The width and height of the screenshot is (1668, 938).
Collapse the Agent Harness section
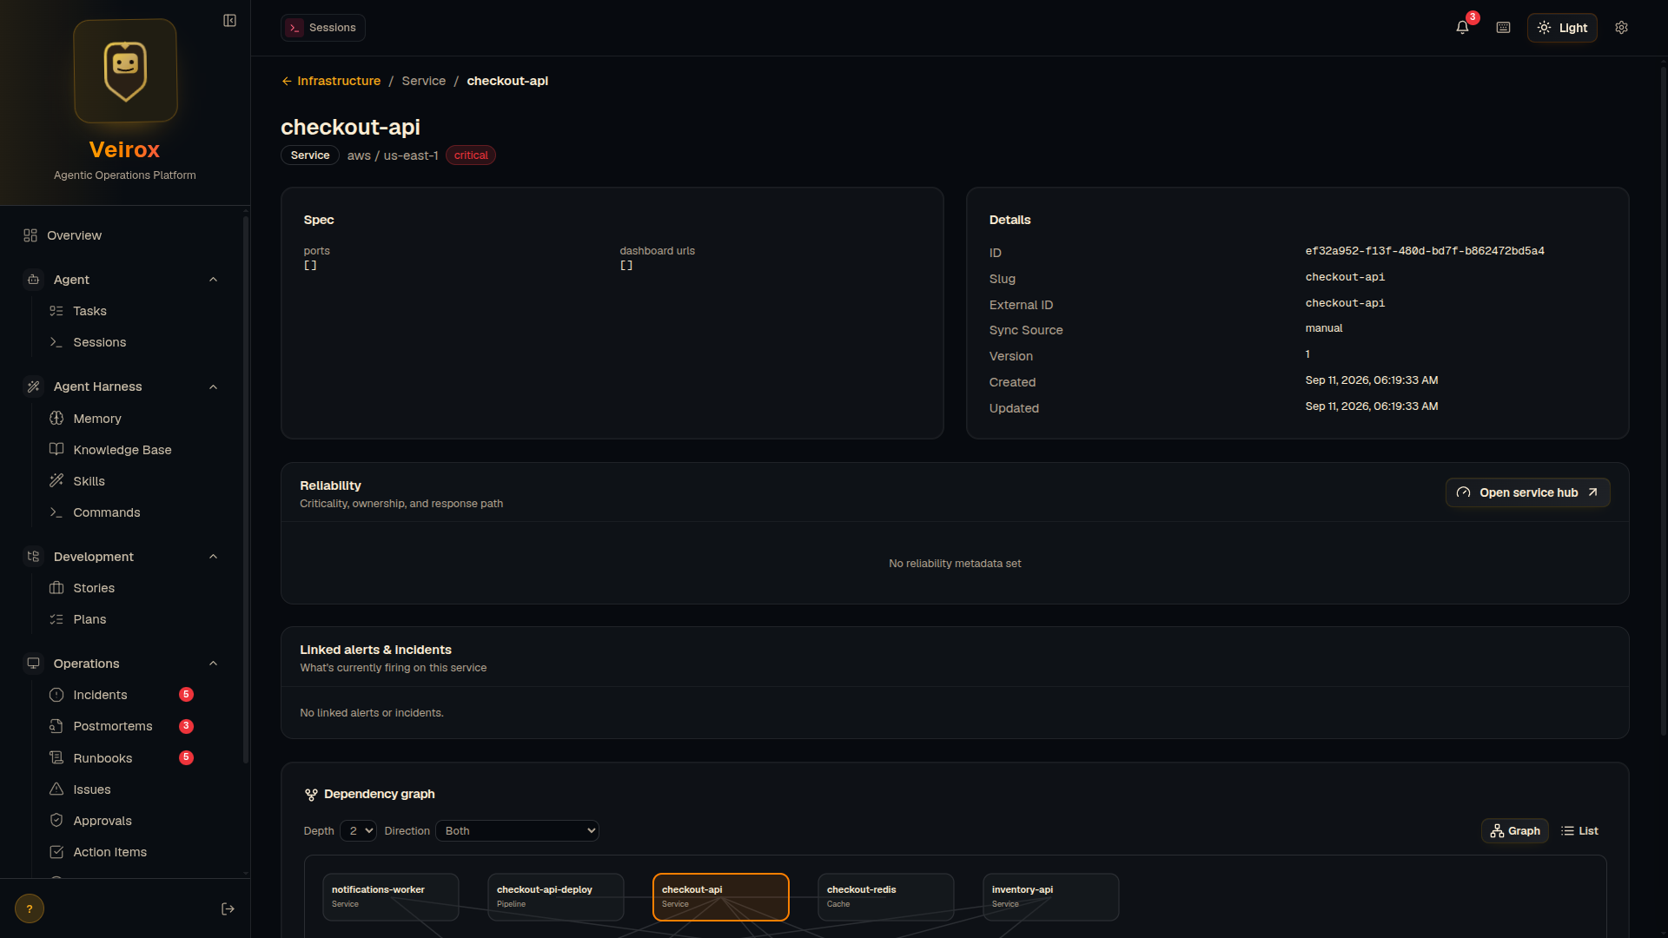pos(214,386)
